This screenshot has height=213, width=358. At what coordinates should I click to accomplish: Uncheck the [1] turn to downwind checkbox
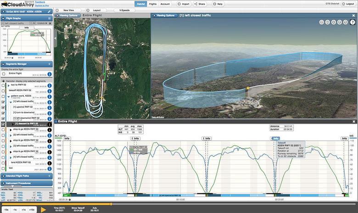(3, 113)
